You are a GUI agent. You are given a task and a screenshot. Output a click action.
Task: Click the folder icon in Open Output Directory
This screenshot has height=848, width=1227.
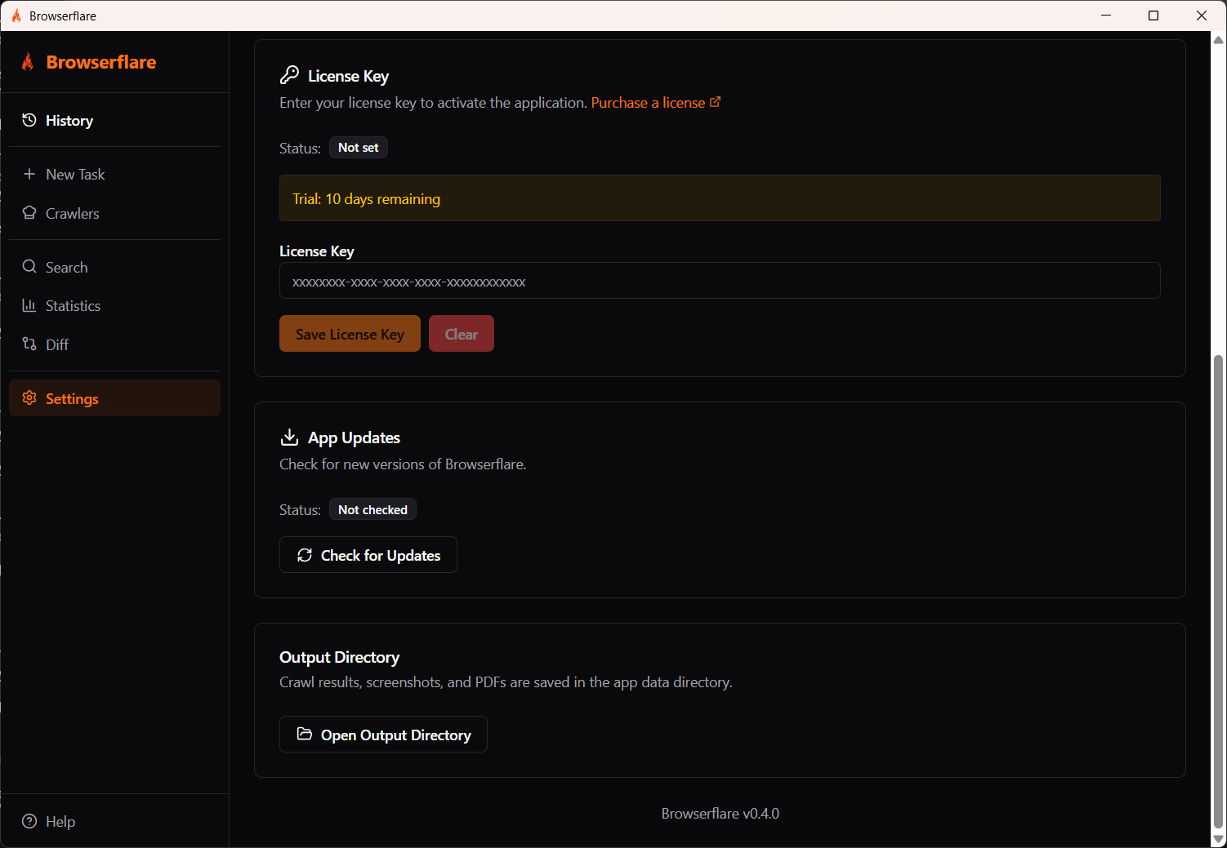(x=305, y=734)
